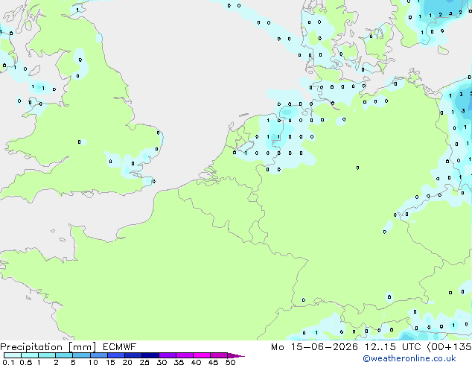
Task: Click the 2–5 mm legend color swatch
Action: pyautogui.click(x=64, y=355)
